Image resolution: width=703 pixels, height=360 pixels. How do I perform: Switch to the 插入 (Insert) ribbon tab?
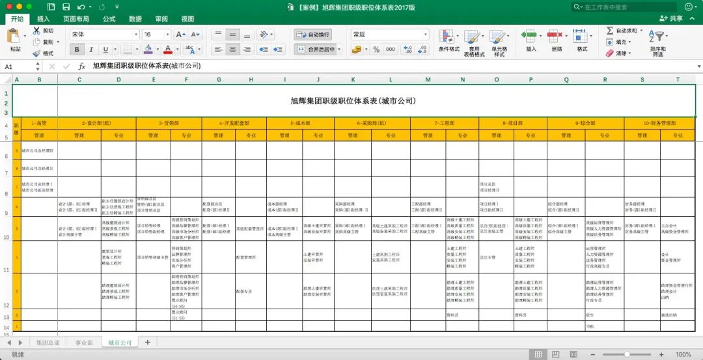tap(44, 19)
